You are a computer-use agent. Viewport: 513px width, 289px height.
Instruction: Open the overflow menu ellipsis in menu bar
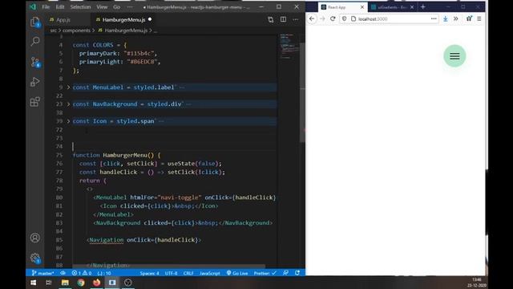(130, 7)
